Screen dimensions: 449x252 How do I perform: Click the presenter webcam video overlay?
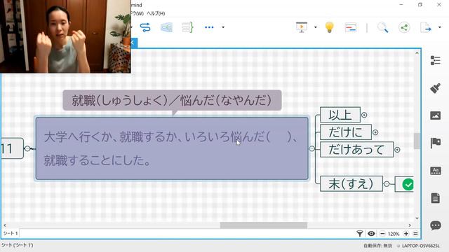(x=65, y=36)
